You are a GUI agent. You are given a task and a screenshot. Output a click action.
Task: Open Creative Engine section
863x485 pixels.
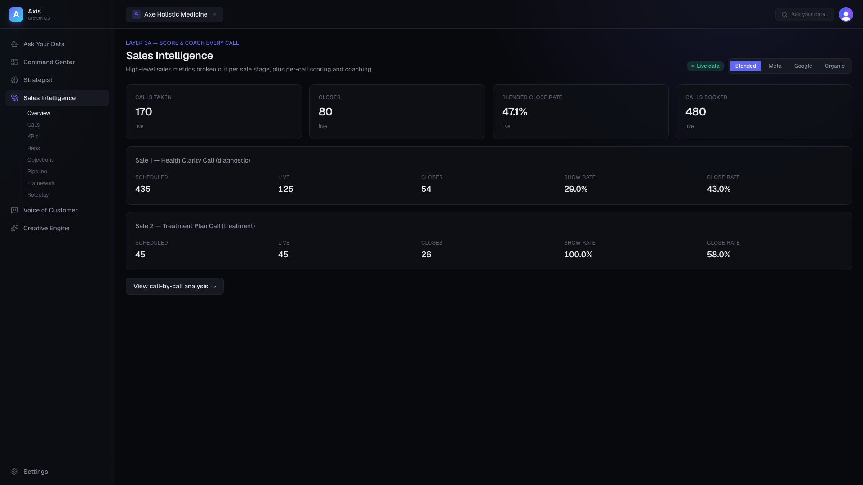57,228
